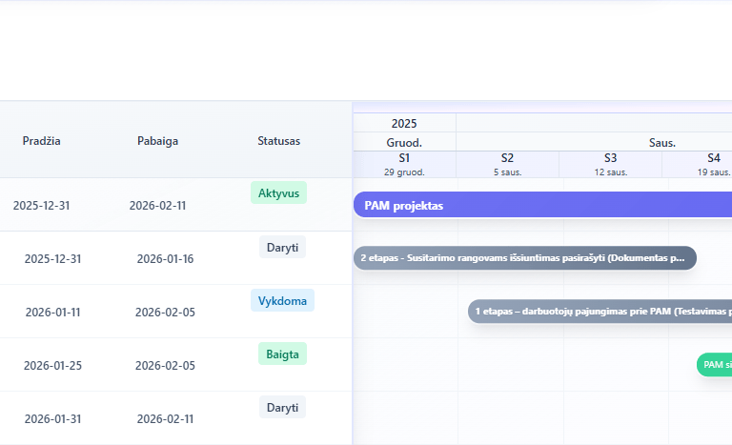Click the Pradžia column header
This screenshot has width=732, height=445.
[42, 140]
